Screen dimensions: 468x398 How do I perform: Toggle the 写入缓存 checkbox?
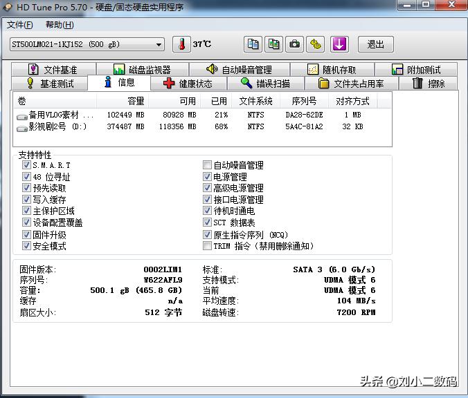click(26, 199)
